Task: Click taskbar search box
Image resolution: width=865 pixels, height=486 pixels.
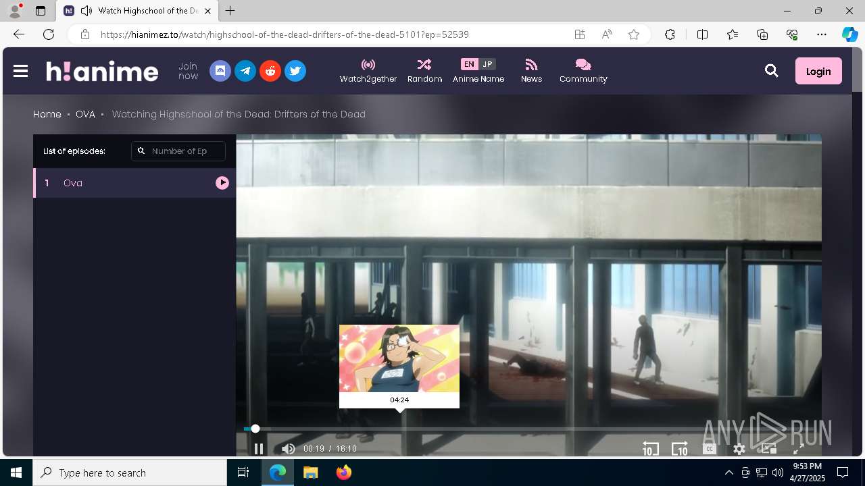Action: click(x=130, y=473)
